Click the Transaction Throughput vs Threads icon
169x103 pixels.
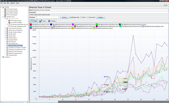click(x=7, y=48)
